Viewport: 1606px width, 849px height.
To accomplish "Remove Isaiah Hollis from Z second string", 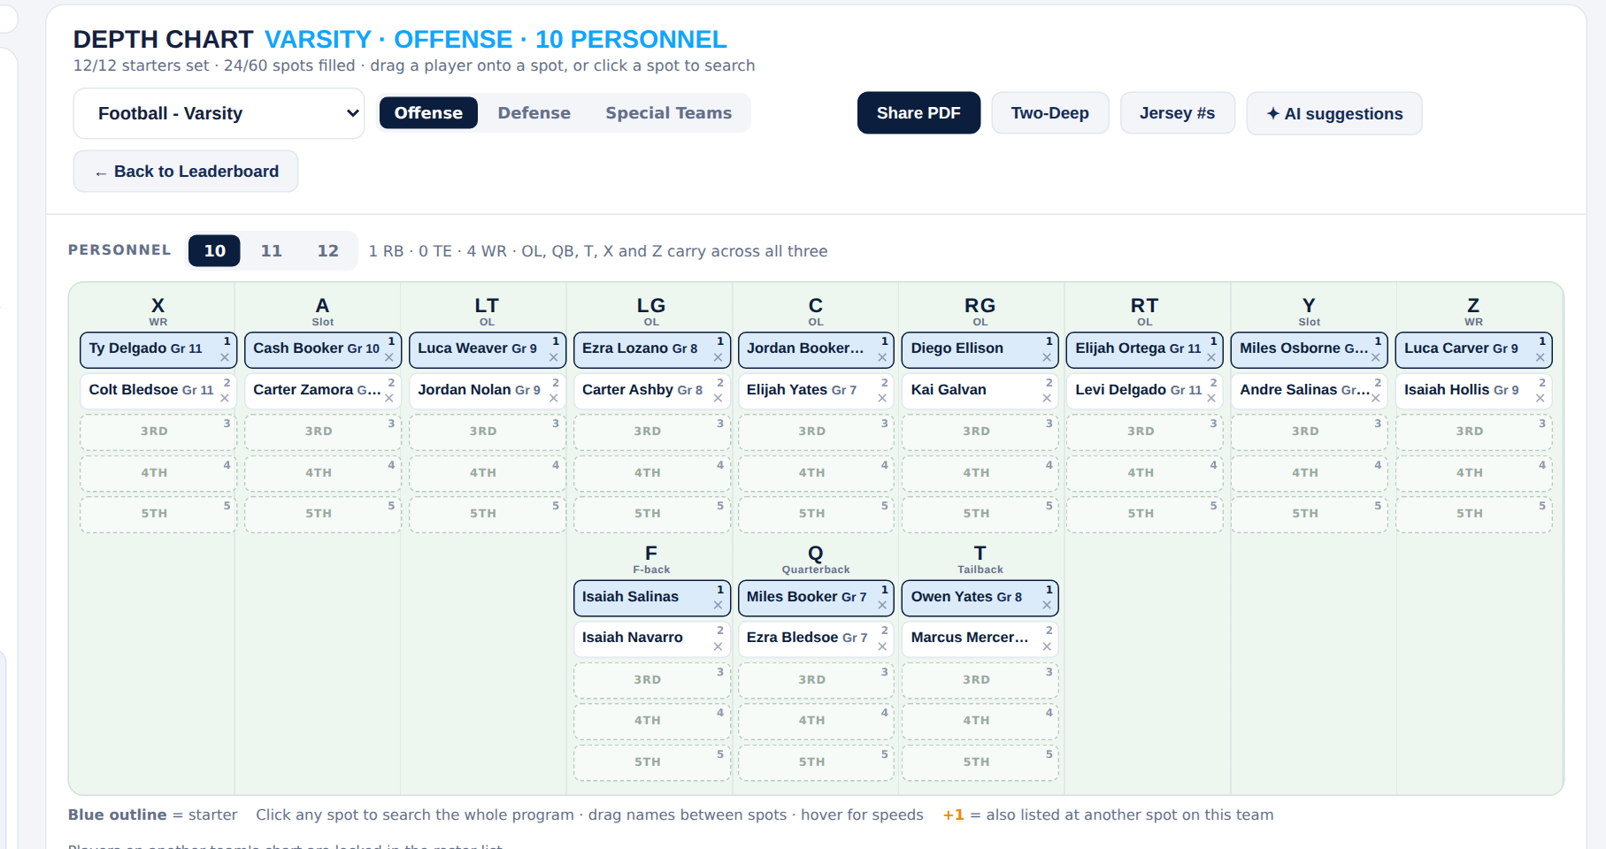I will click(1541, 399).
